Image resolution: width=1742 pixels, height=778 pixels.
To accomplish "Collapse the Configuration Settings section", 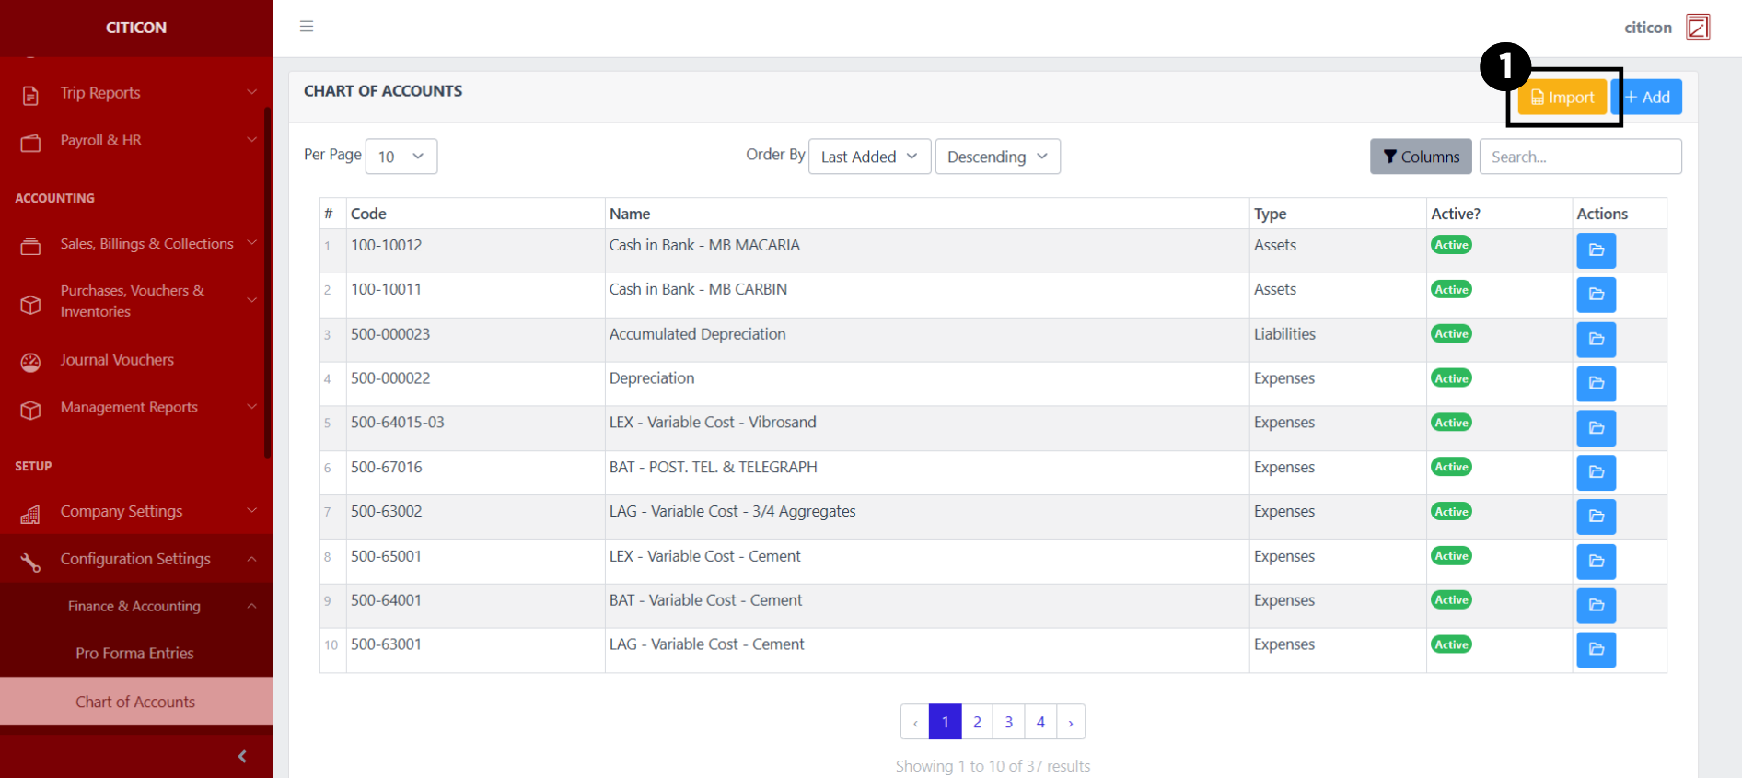I will 136,559.
